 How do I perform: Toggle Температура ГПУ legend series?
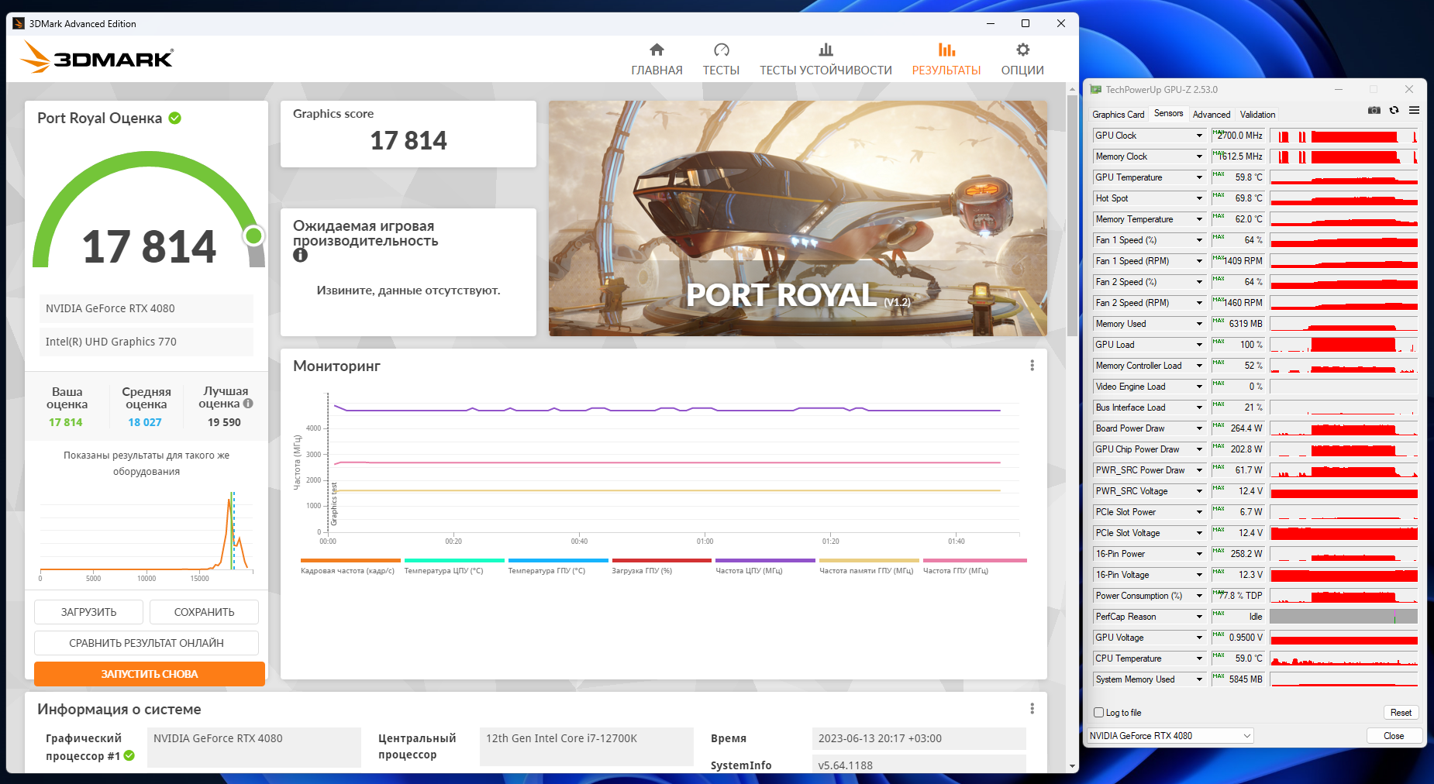coord(558,566)
